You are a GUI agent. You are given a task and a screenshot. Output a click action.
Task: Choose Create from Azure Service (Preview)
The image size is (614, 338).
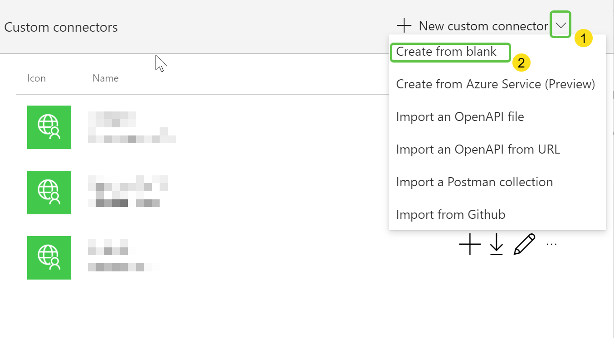495,84
